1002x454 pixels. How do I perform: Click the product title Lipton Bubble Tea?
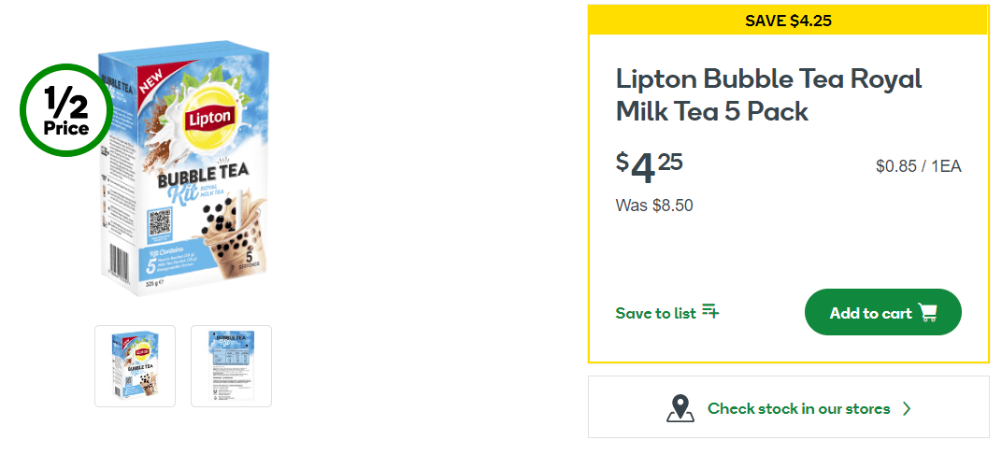(x=768, y=96)
